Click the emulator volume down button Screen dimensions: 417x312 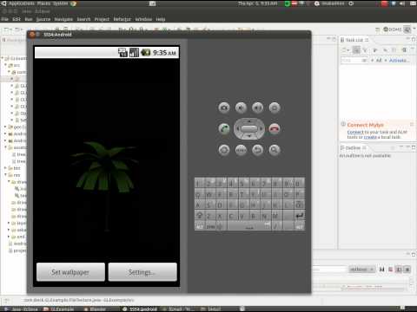tap(241, 107)
